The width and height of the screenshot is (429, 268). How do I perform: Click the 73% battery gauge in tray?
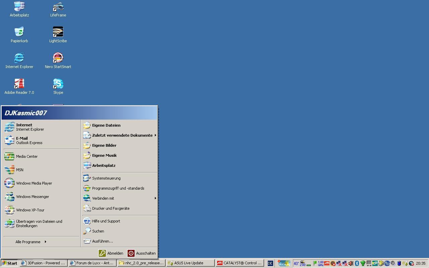coord(284,263)
